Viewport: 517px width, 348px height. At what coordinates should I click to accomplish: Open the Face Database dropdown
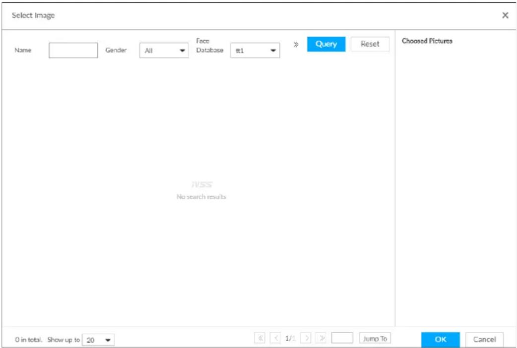(255, 51)
